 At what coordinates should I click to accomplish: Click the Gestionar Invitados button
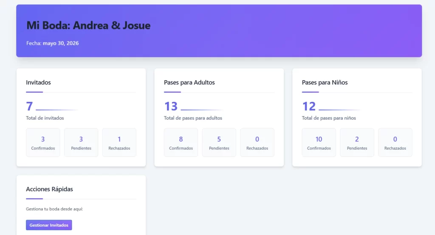[x=49, y=225]
